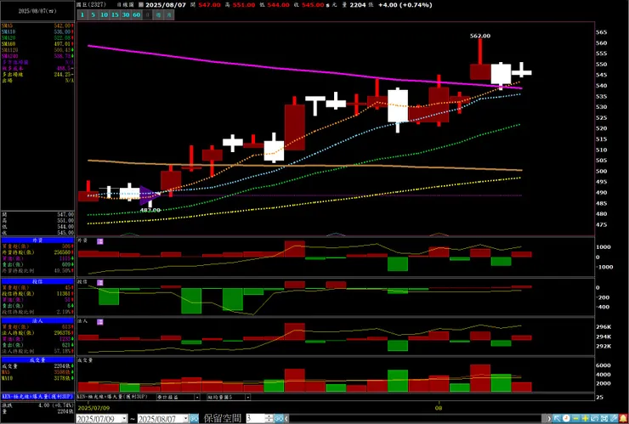The image size is (629, 424).
Task: Click the KEN-極光線+爆大量 label below volume chart
Action: 112,397
